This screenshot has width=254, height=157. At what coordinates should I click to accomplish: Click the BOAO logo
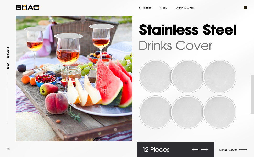pos(27,8)
